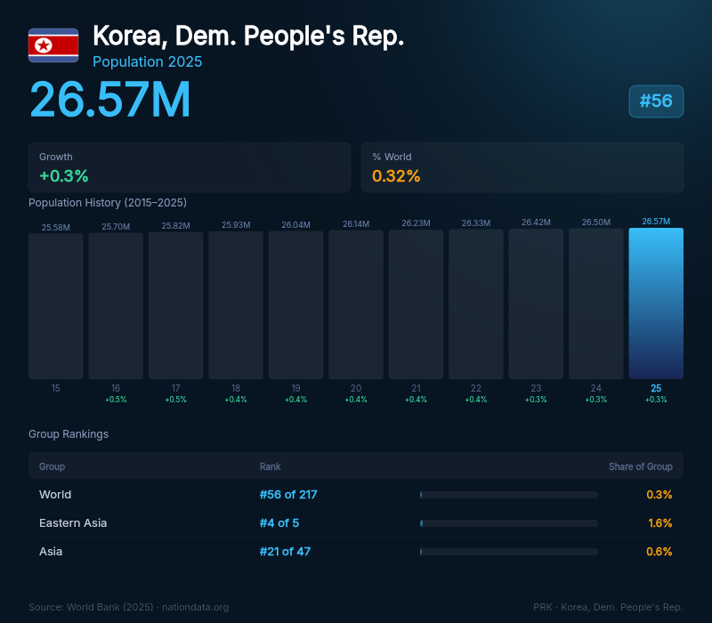712x623 pixels.
Task: Click the World Bank source footer text
Action: [x=128, y=607]
